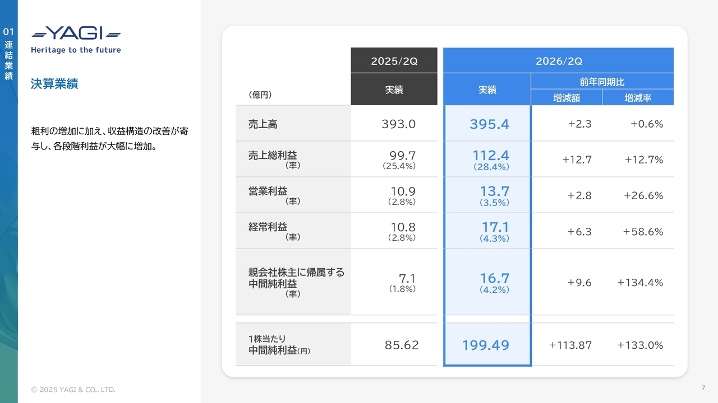The image size is (718, 403).
Task: Click the highlighted 395.4 sales value
Action: click(489, 124)
